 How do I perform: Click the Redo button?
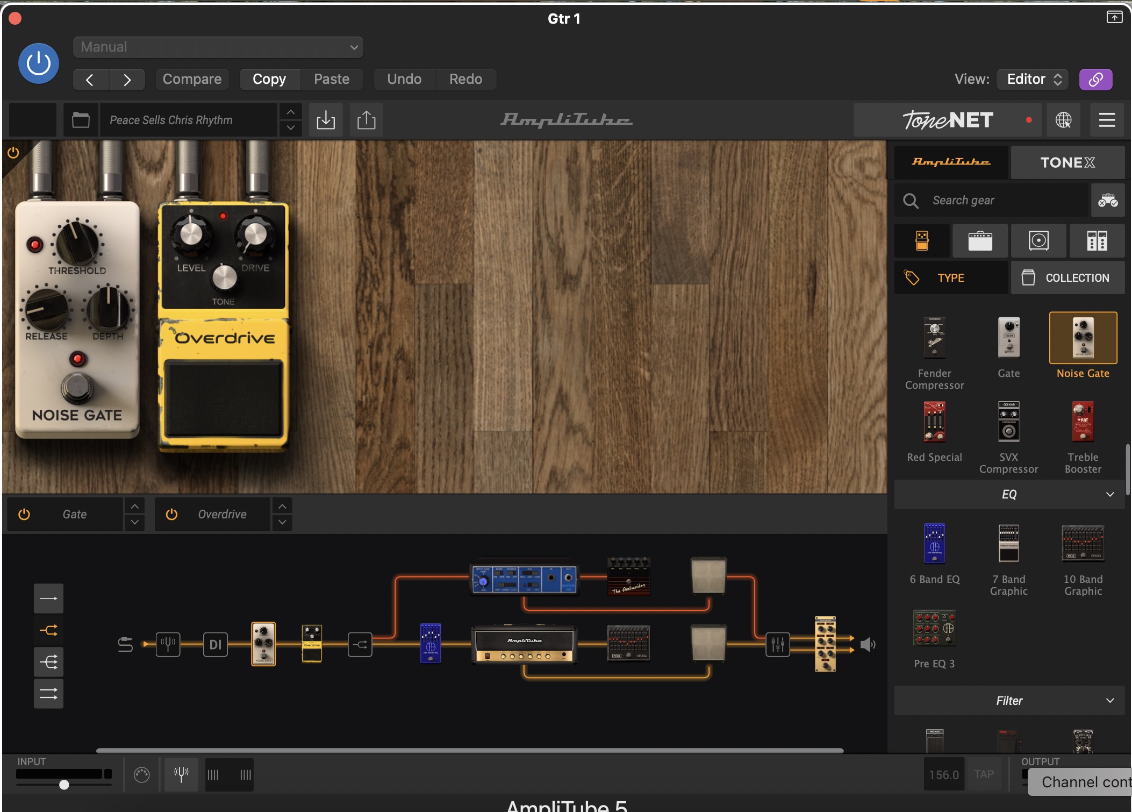pyautogui.click(x=465, y=79)
